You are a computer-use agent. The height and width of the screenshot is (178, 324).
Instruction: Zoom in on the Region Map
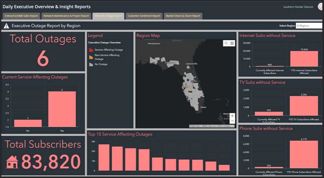pos(232,116)
